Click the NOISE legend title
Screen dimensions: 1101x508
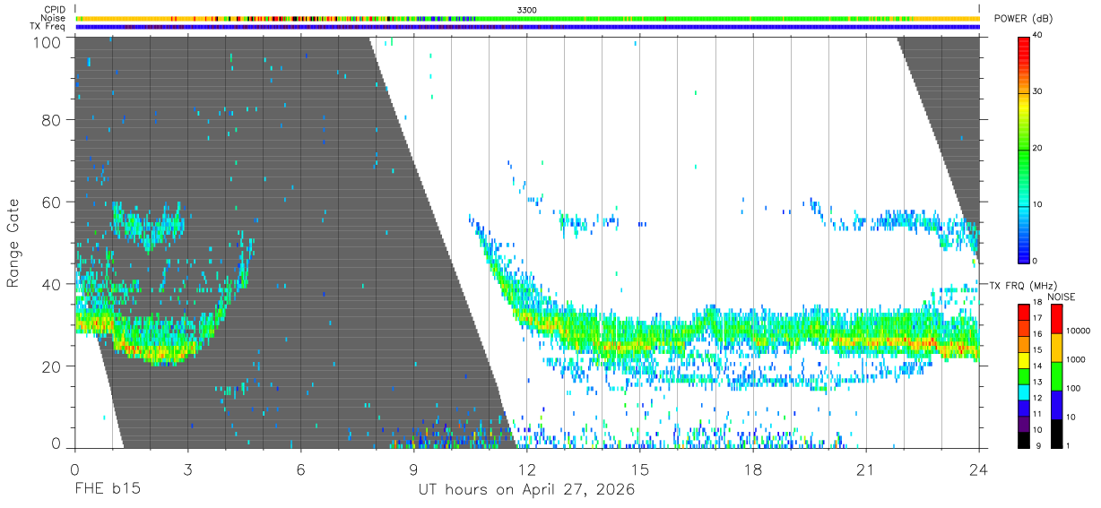tap(1061, 296)
